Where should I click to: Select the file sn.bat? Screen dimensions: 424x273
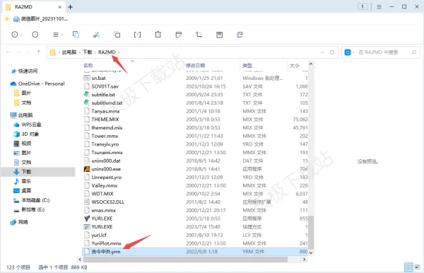(98, 78)
